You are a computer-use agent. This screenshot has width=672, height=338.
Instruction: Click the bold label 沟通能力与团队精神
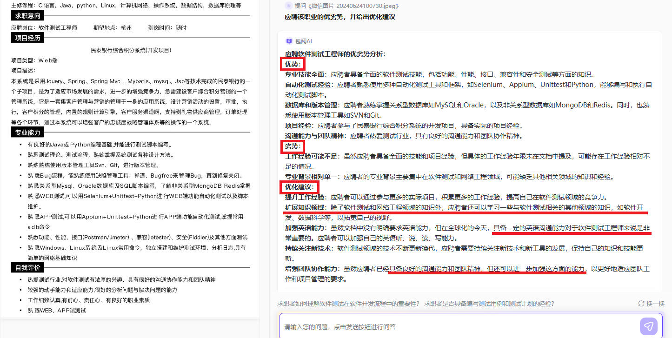coord(316,136)
